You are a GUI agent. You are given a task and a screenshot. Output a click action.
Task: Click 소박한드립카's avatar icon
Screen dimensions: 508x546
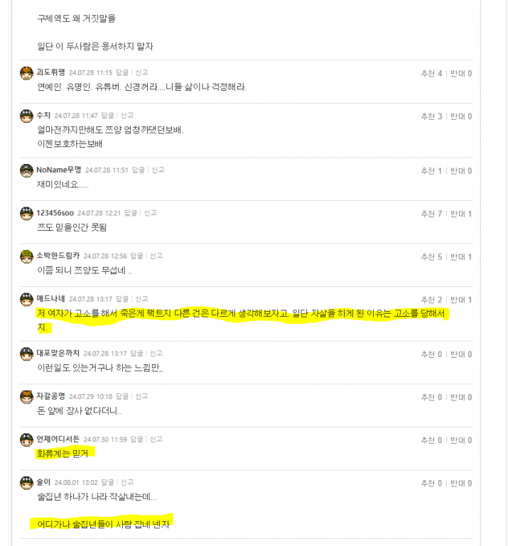pyautogui.click(x=26, y=256)
